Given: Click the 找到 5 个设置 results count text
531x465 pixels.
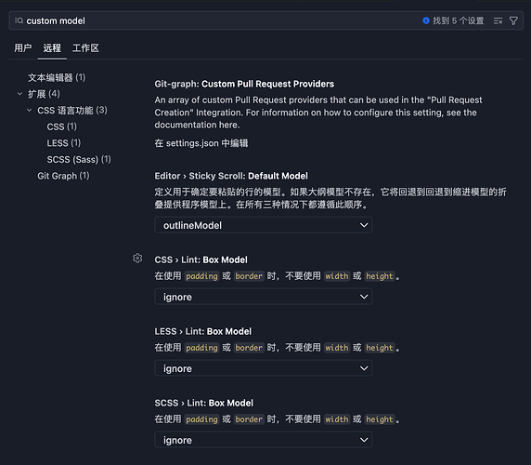Looking at the screenshot, I should 459,20.
